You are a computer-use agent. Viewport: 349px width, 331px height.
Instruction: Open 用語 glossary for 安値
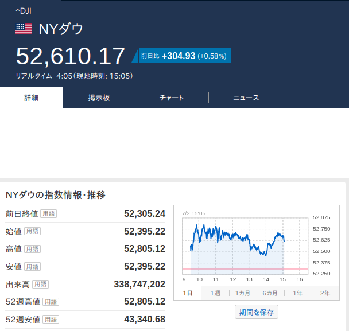point(32,267)
